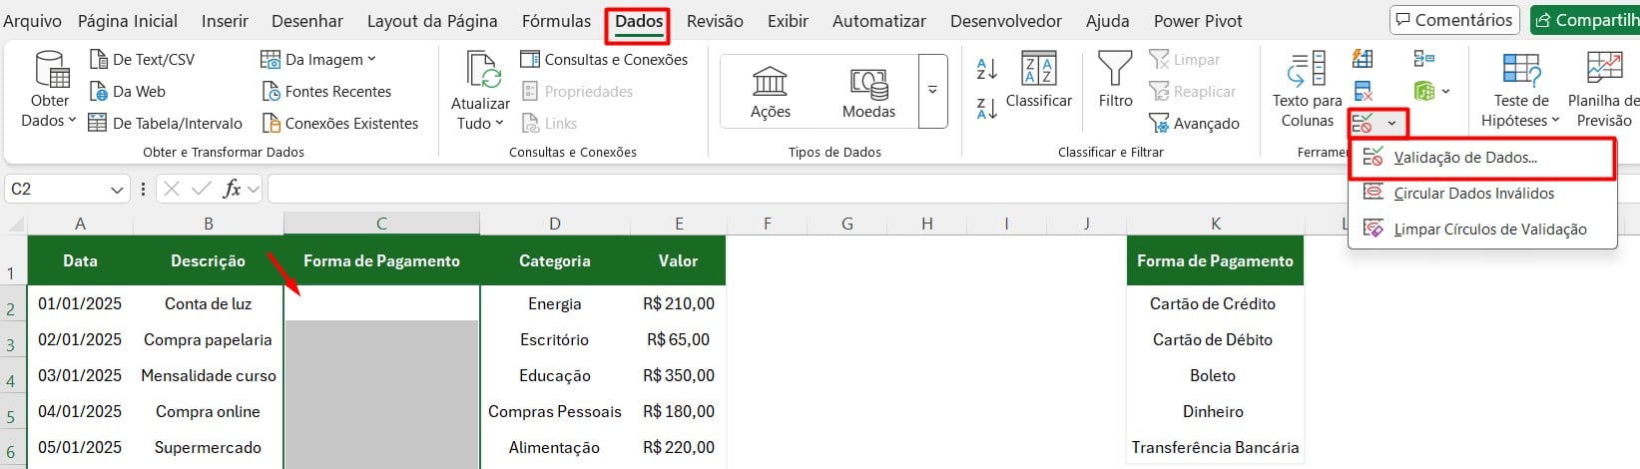Click the Comentários button
Image resolution: width=1640 pixels, height=469 pixels.
(x=1454, y=20)
